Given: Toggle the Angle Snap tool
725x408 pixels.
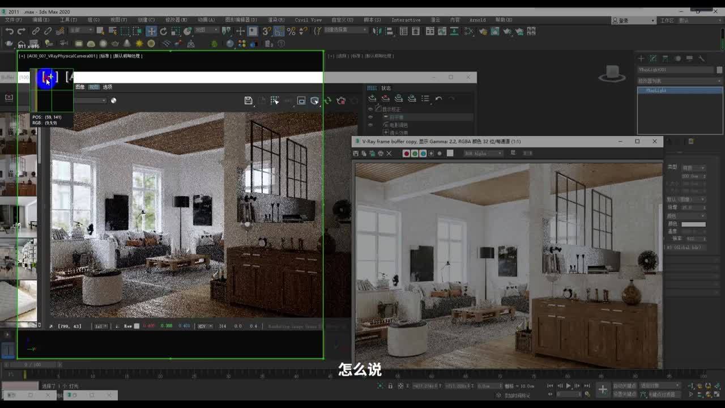Looking at the screenshot, I should [278, 32].
